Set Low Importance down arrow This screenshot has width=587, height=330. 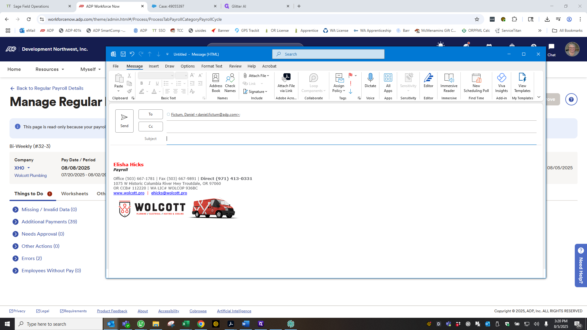[x=350, y=91]
